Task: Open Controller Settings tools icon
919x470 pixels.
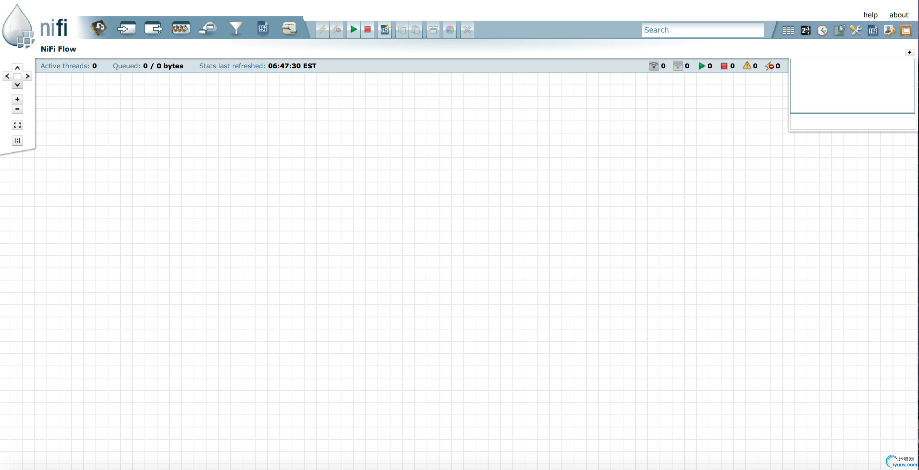Action: (855, 30)
